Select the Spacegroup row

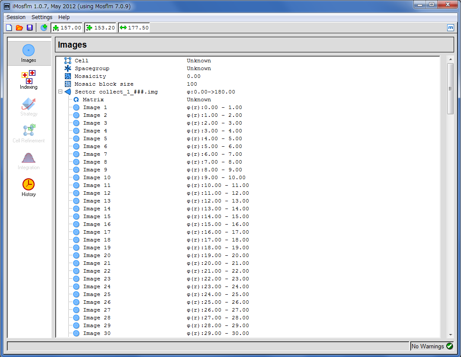(92, 68)
